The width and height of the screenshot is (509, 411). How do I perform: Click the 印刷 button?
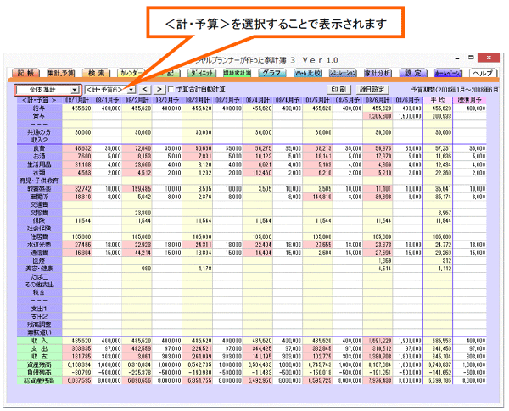coord(338,89)
